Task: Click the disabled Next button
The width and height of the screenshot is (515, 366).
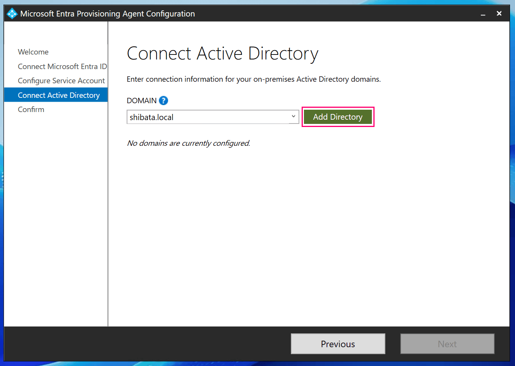Action: pyautogui.click(x=447, y=344)
